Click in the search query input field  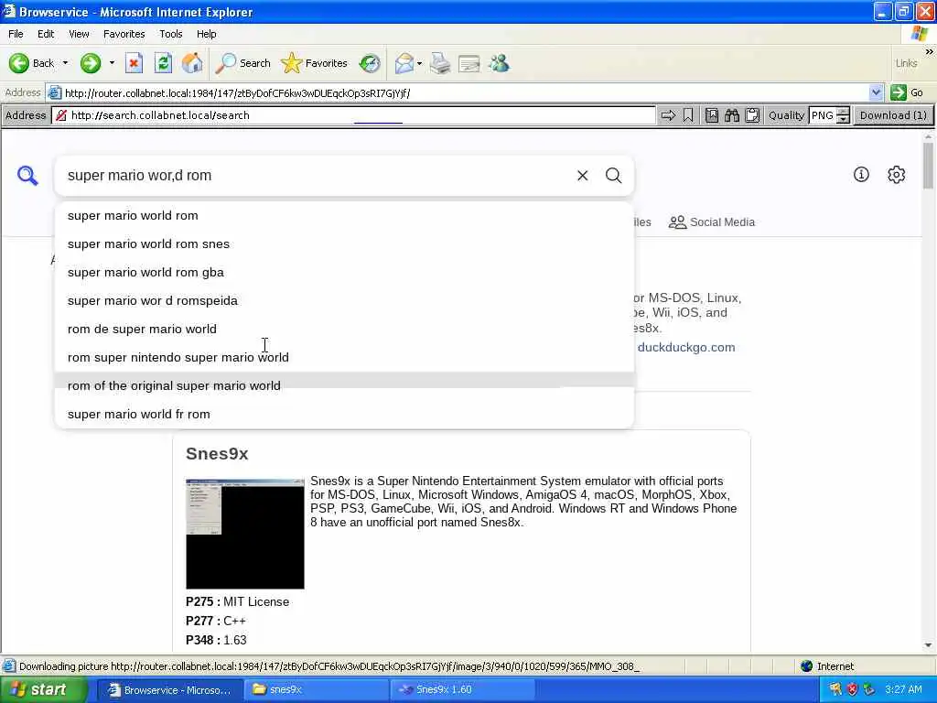click(x=317, y=175)
